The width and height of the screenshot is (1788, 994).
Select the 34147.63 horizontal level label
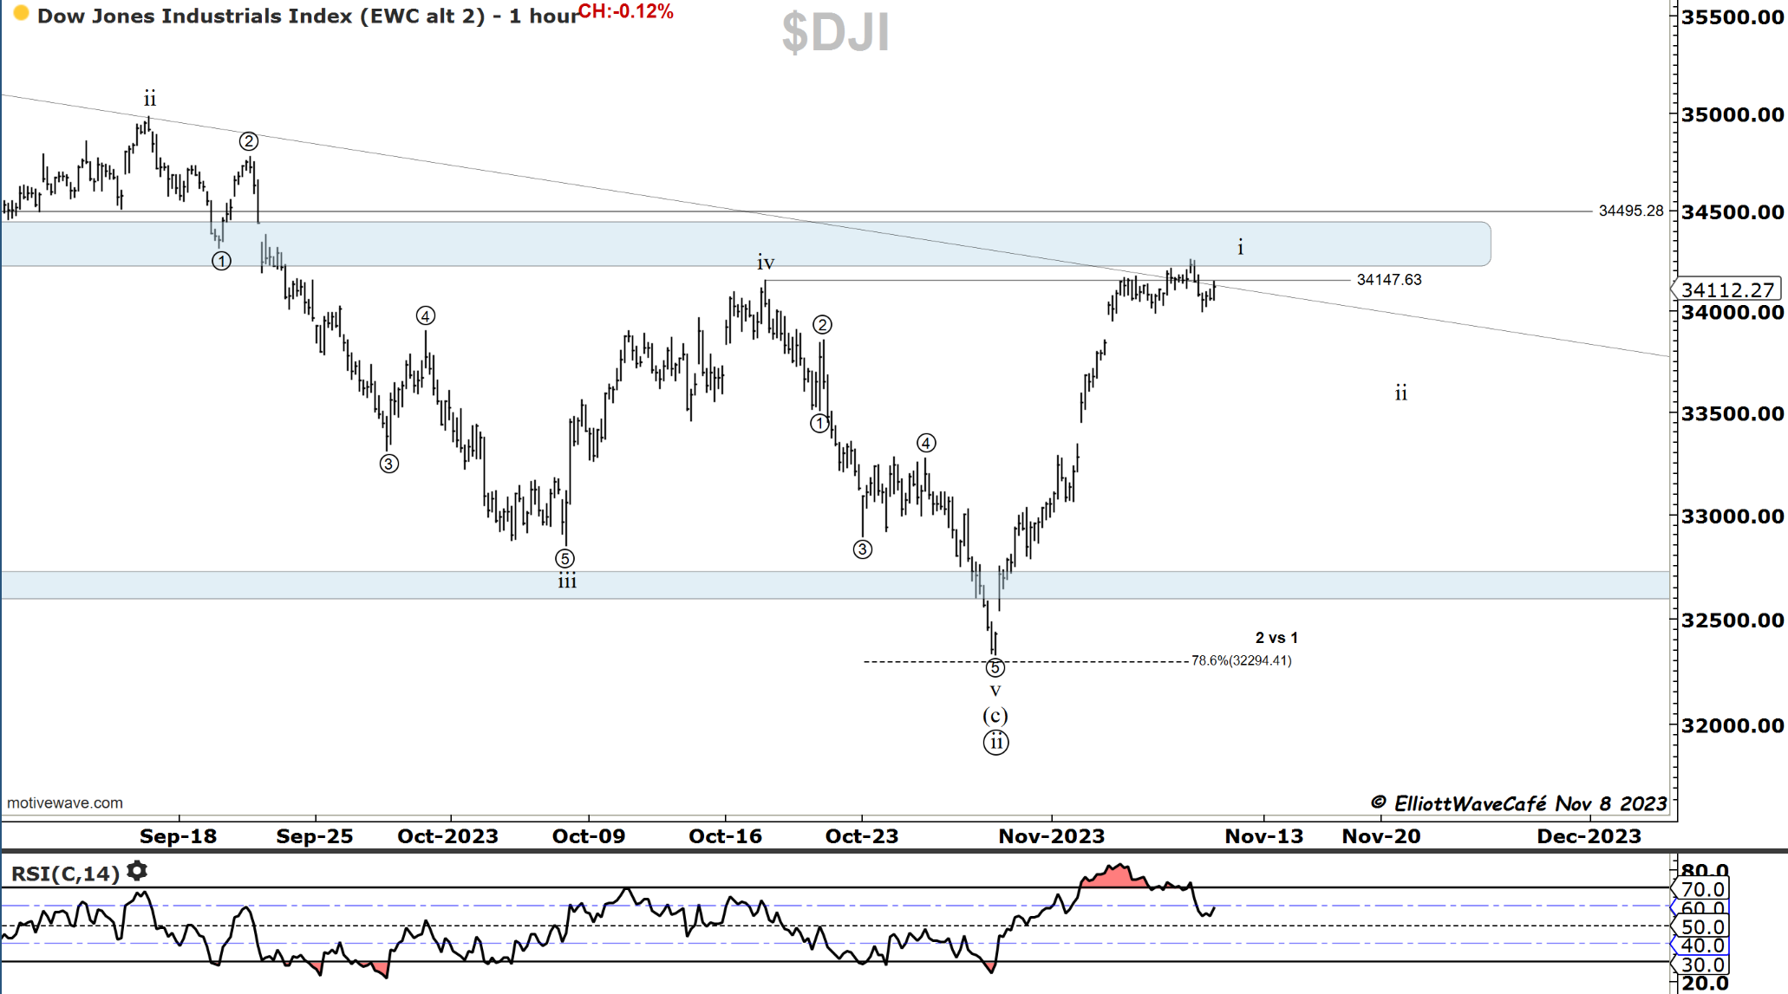click(x=1388, y=279)
